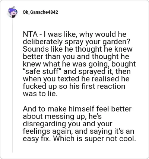Image resolution: width=149 pixels, height=159 pixels.
Task: Click the text "knew what he was going, bought"
Action: coord(79,64)
